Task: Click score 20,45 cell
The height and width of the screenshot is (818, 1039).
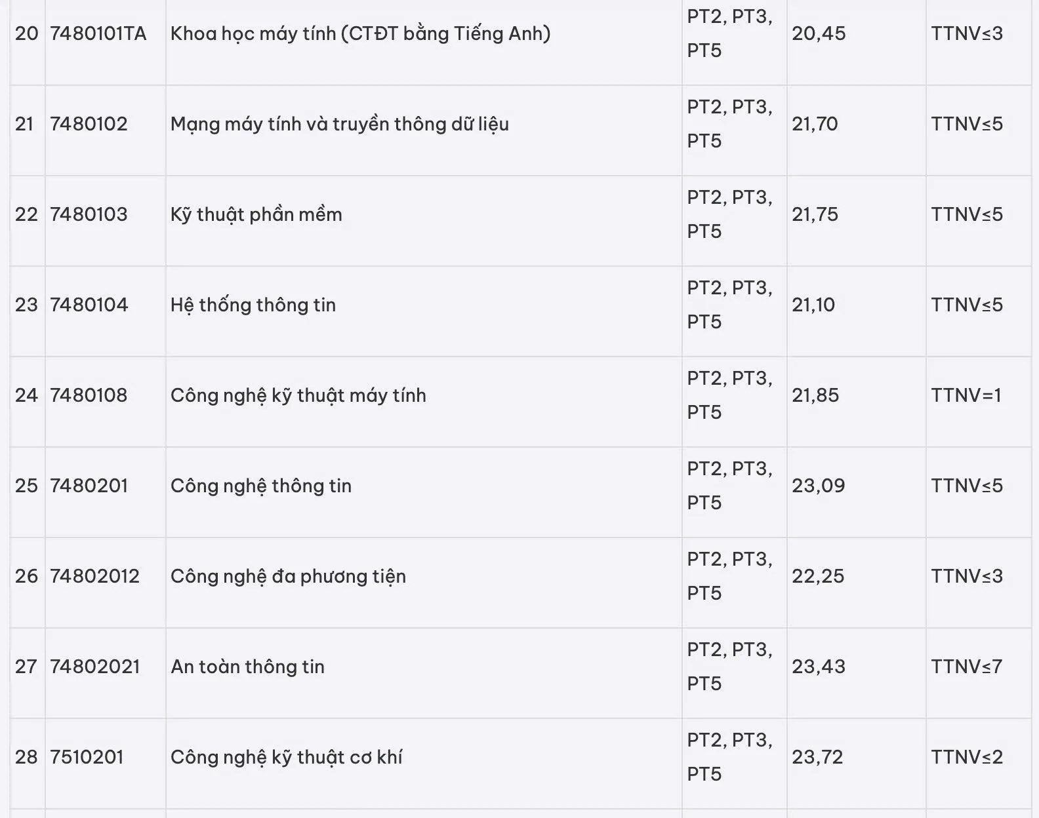Action: coord(819,33)
